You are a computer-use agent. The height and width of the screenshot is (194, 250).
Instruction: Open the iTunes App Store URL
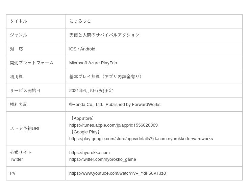[113, 125]
